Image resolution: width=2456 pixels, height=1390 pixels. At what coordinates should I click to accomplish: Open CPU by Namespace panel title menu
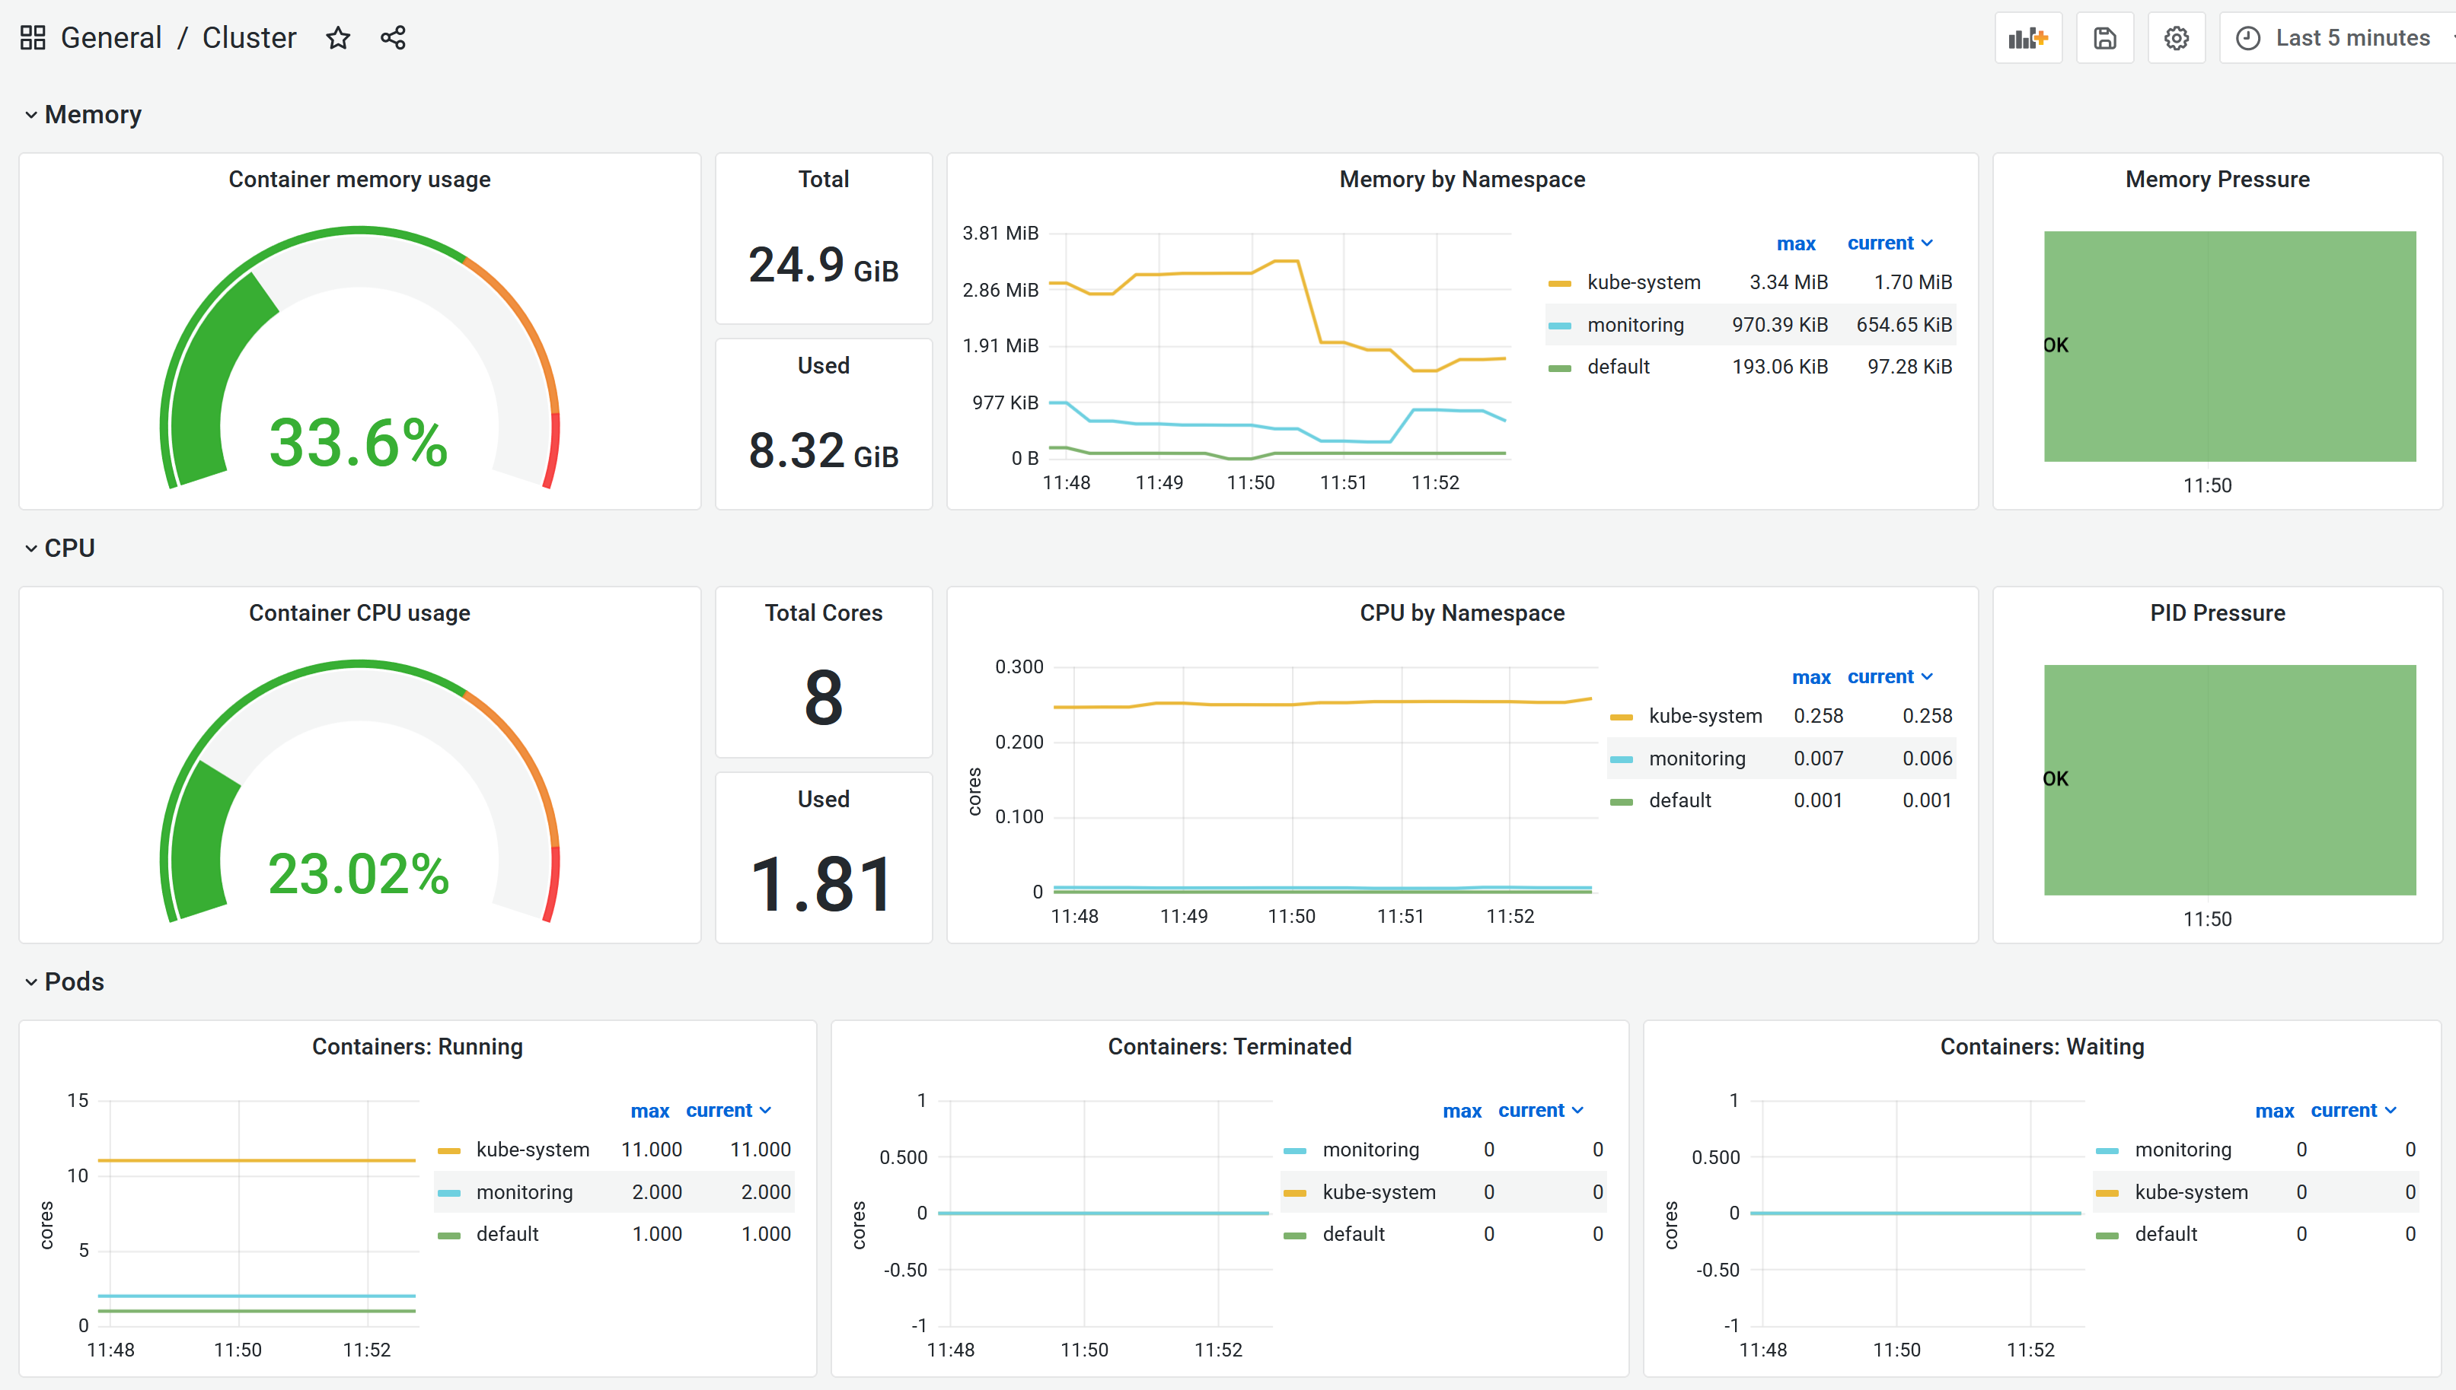coord(1462,613)
